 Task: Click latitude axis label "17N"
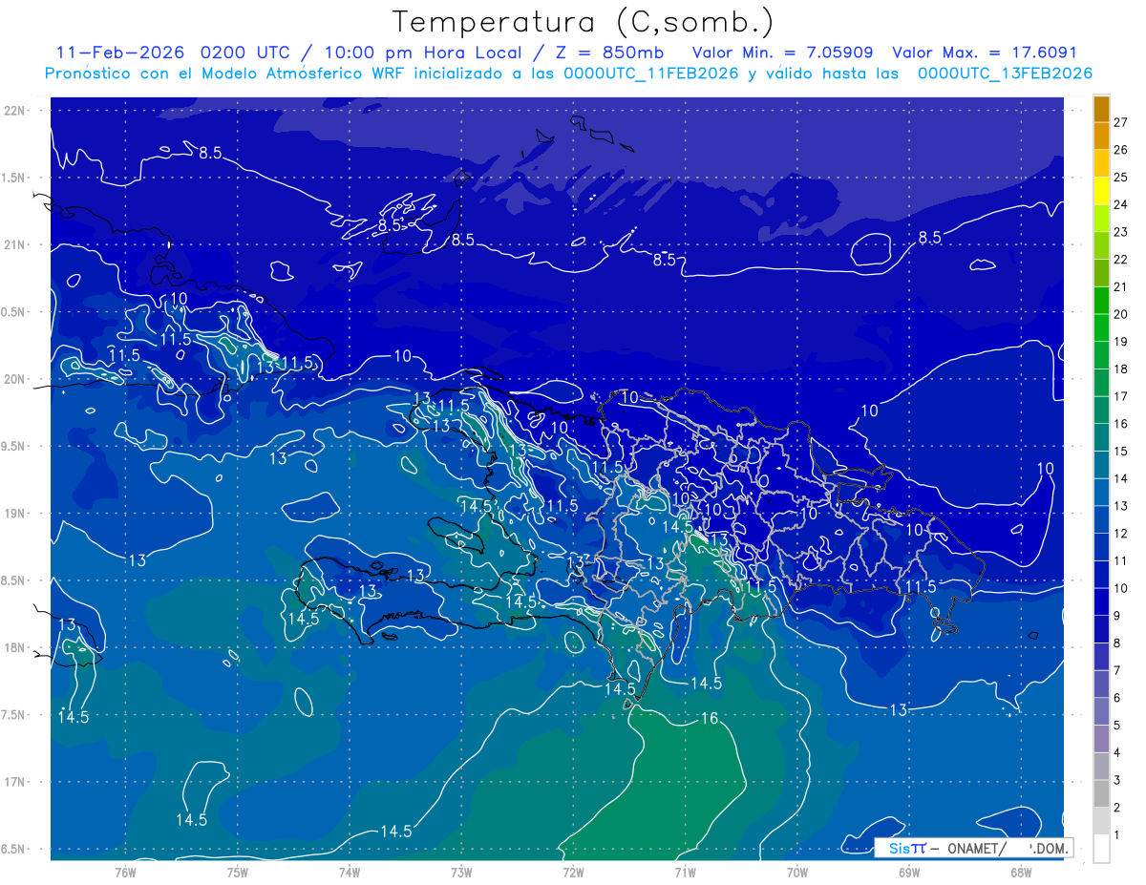15,782
